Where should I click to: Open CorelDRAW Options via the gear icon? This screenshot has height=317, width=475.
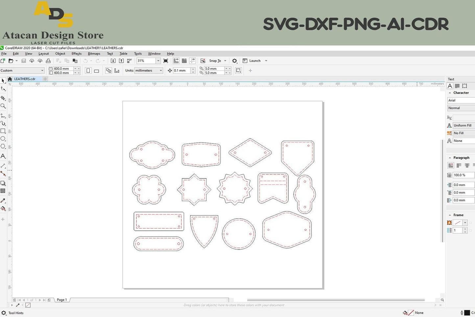tap(235, 61)
